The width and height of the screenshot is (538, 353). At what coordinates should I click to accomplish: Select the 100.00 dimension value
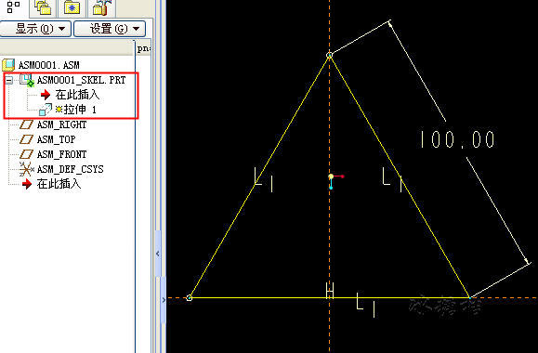tap(458, 139)
